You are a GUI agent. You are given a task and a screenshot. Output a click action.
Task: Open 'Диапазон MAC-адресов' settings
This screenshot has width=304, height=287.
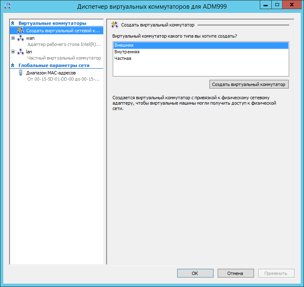[x=51, y=73]
